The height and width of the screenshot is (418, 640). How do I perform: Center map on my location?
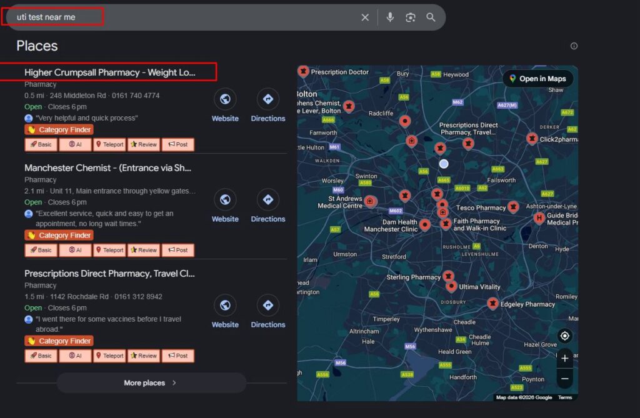pos(565,336)
